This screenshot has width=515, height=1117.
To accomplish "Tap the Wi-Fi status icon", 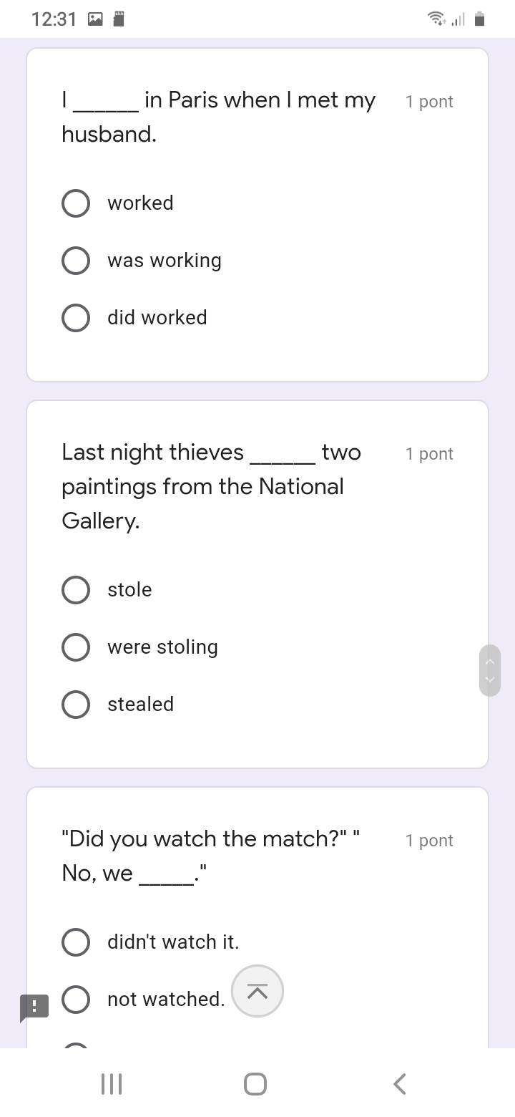I will click(435, 19).
